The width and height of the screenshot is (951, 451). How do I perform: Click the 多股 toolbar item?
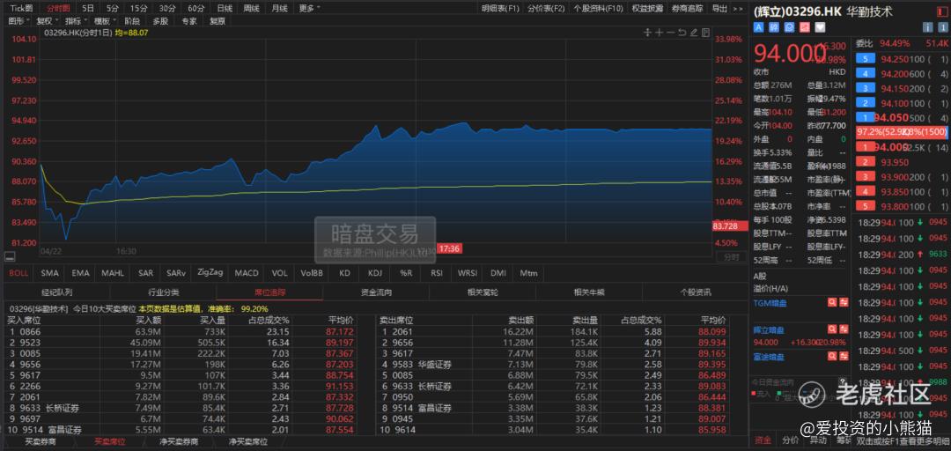click(x=160, y=20)
